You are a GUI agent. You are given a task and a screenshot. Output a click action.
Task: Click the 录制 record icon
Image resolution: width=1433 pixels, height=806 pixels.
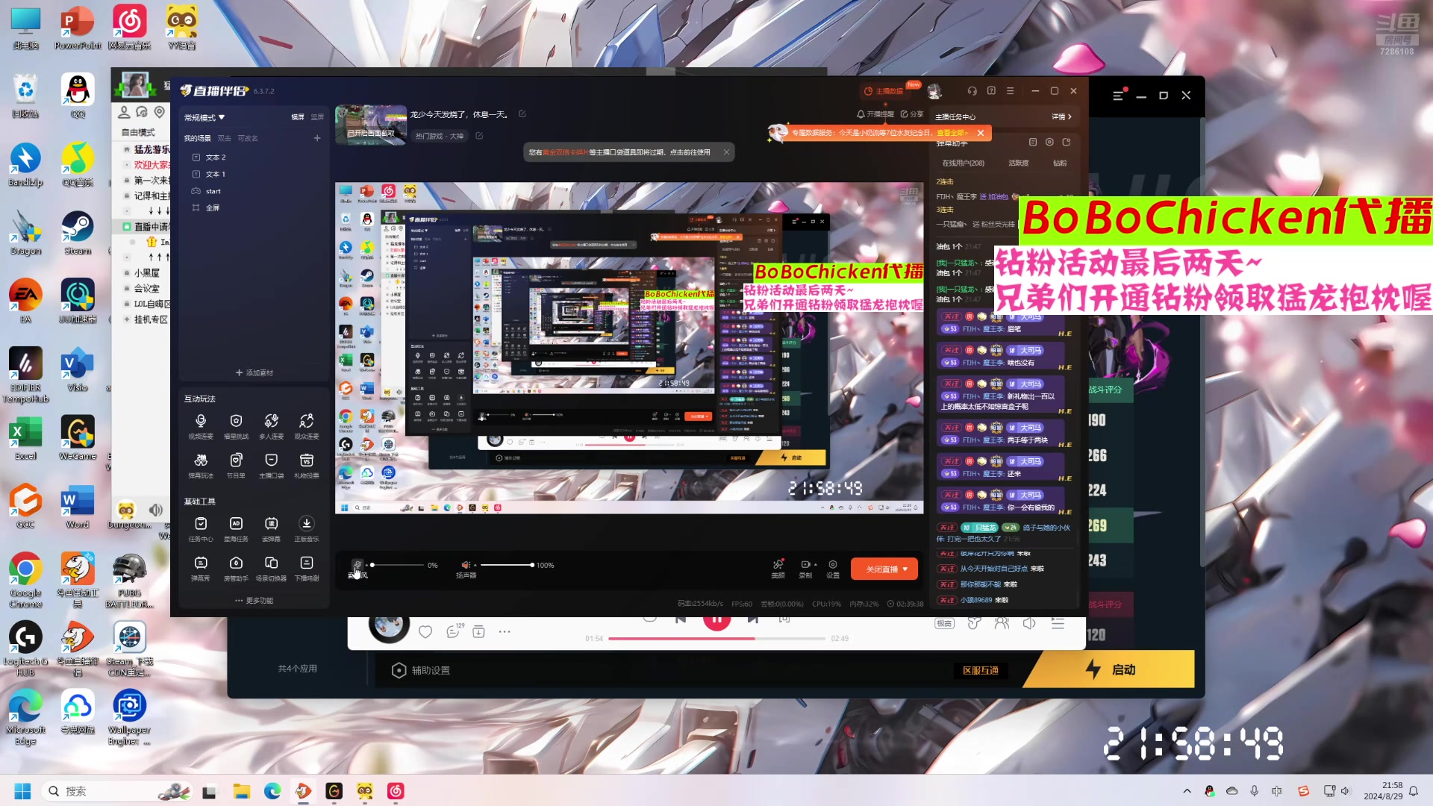[805, 565]
